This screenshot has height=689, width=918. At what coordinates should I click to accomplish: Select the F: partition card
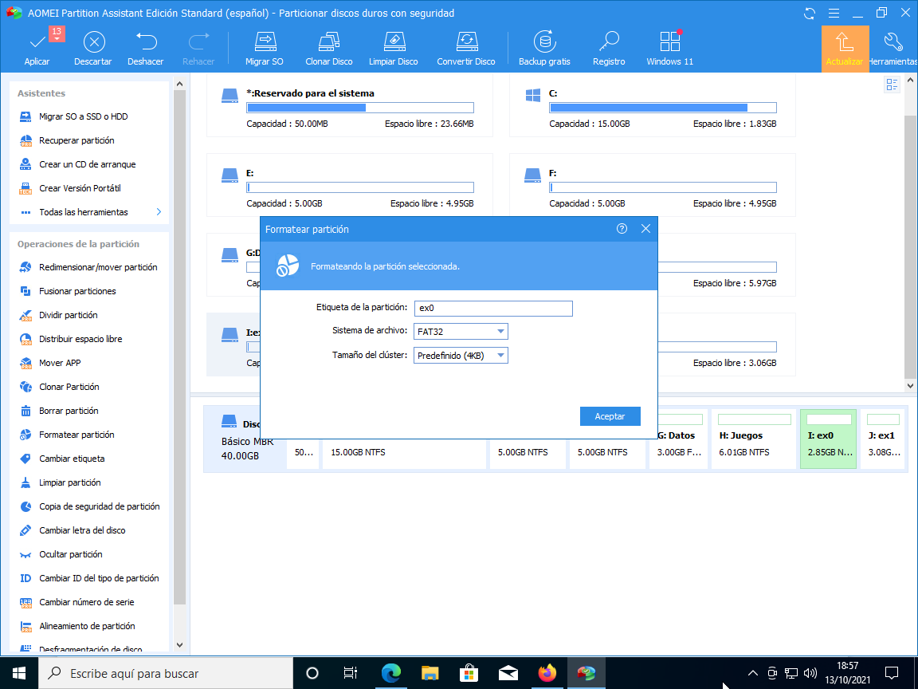[x=652, y=186]
